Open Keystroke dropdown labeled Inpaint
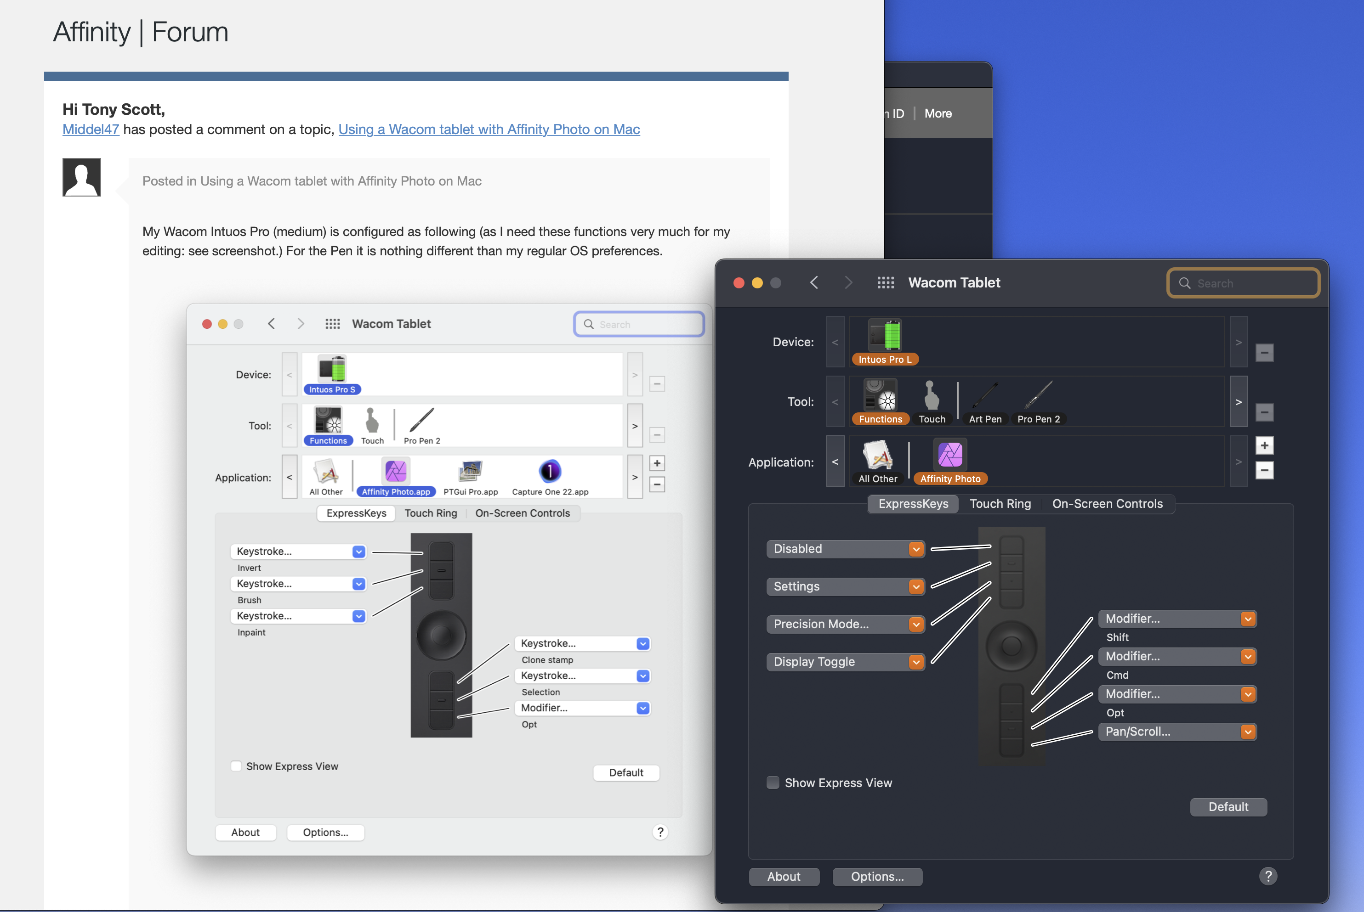Image resolution: width=1364 pixels, height=912 pixels. point(299,616)
